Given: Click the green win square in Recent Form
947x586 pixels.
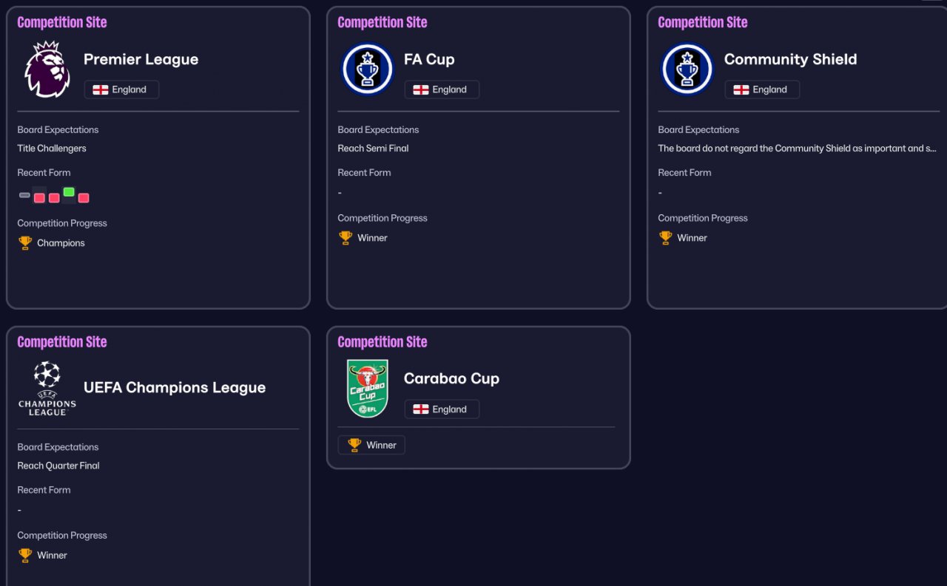Looking at the screenshot, I should (69, 192).
